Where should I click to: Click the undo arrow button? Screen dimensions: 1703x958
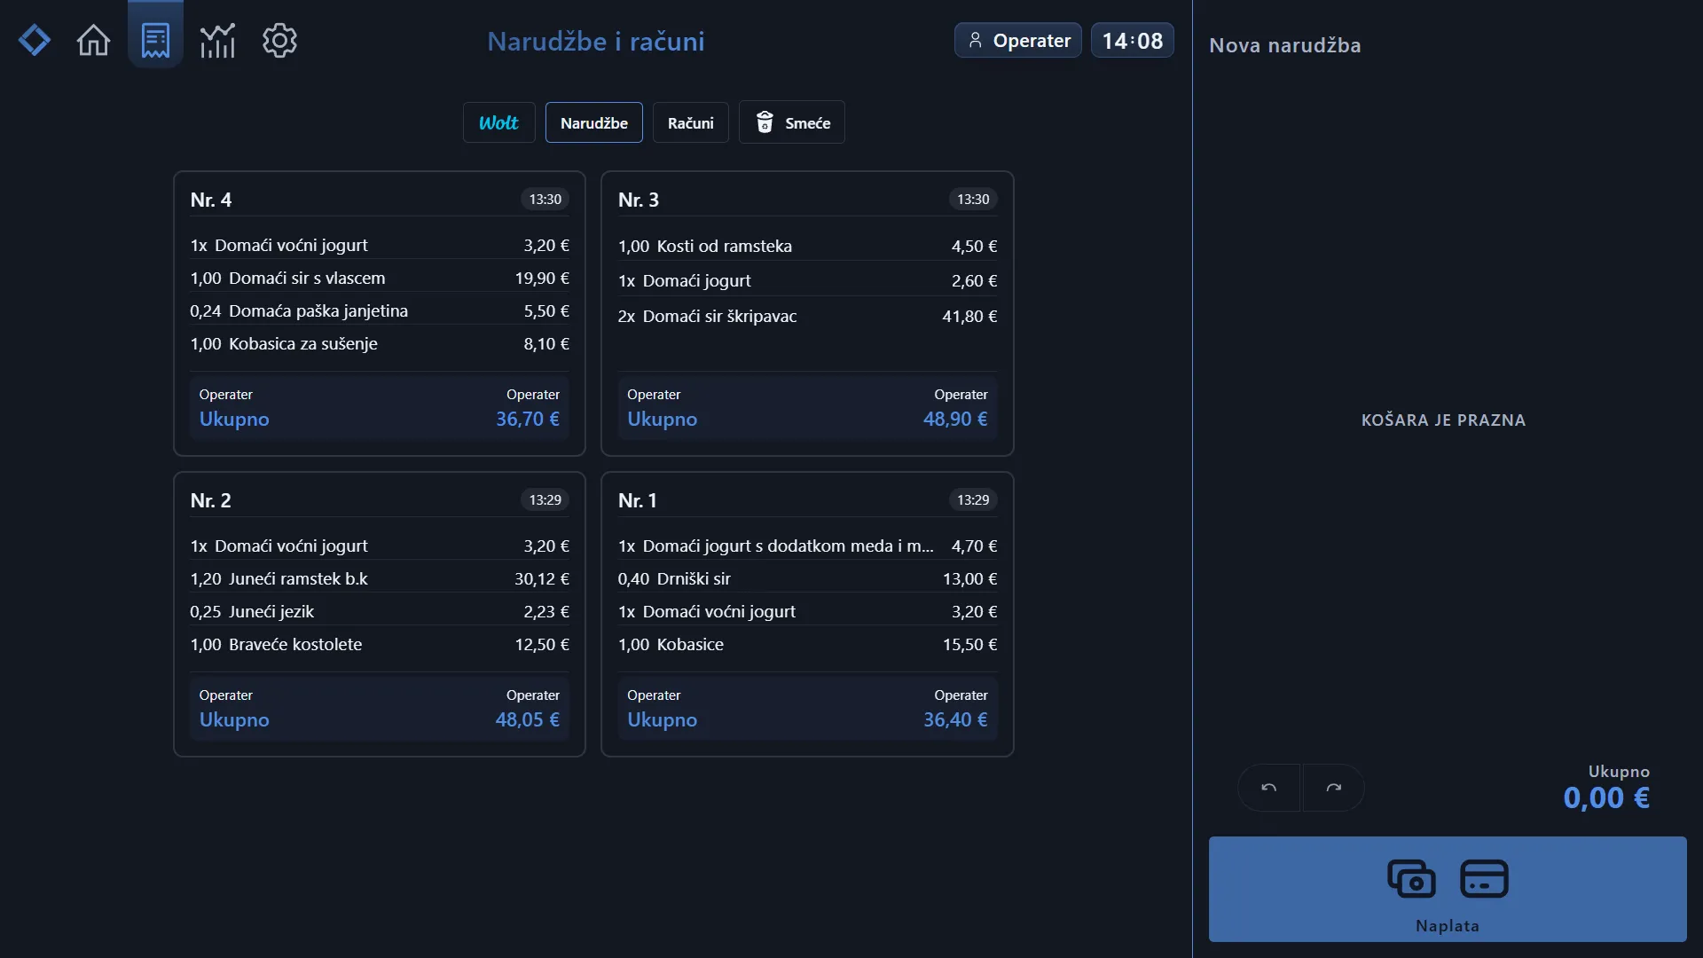click(x=1269, y=788)
